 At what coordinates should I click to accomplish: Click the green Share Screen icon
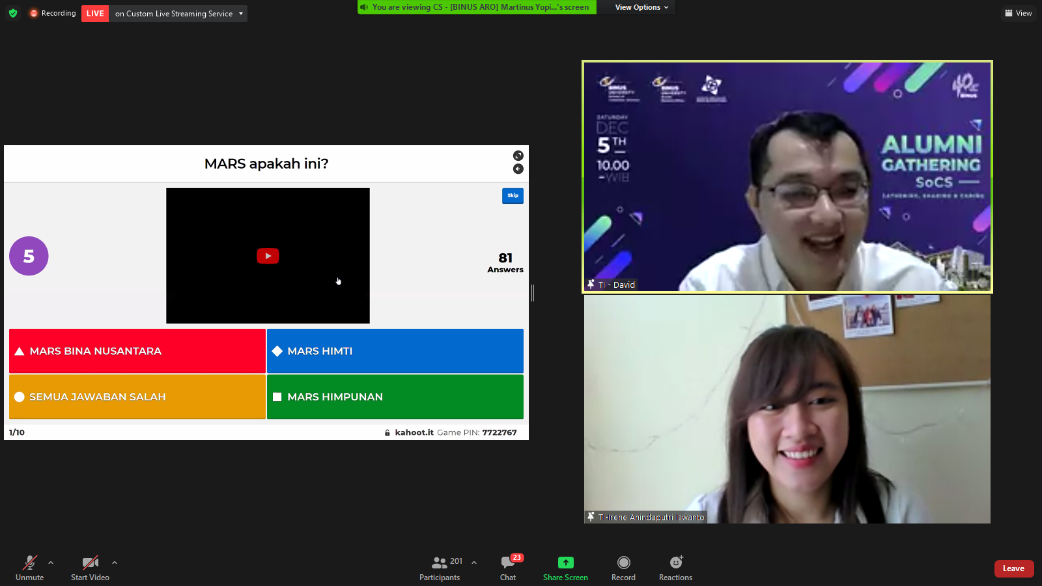click(x=566, y=562)
